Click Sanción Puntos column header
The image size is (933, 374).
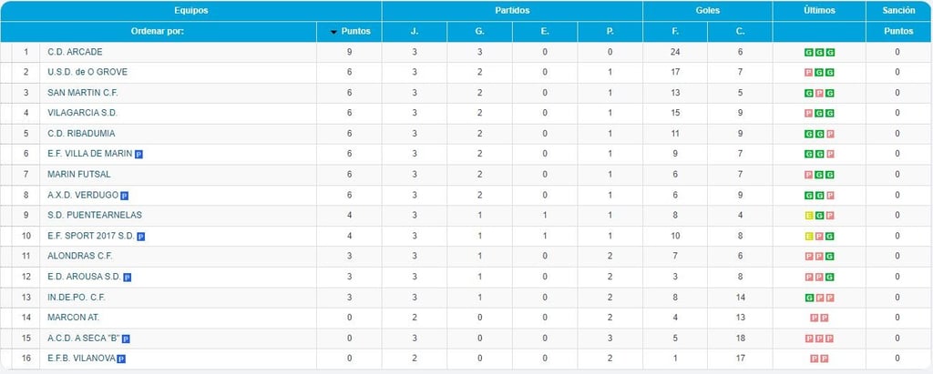pos(898,32)
